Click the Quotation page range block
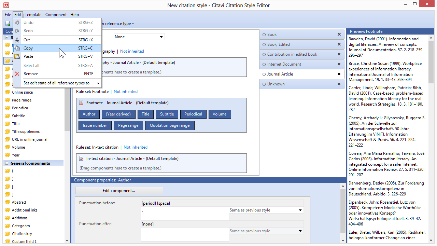The image size is (437, 246). 170,125
